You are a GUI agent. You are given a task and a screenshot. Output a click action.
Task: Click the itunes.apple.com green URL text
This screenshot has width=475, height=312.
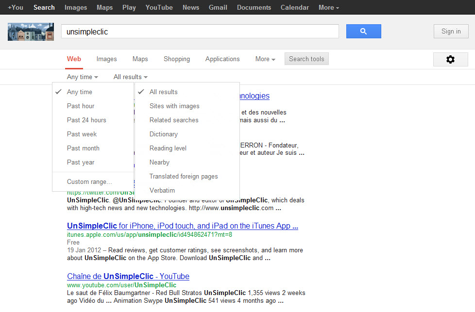pyautogui.click(x=150, y=234)
